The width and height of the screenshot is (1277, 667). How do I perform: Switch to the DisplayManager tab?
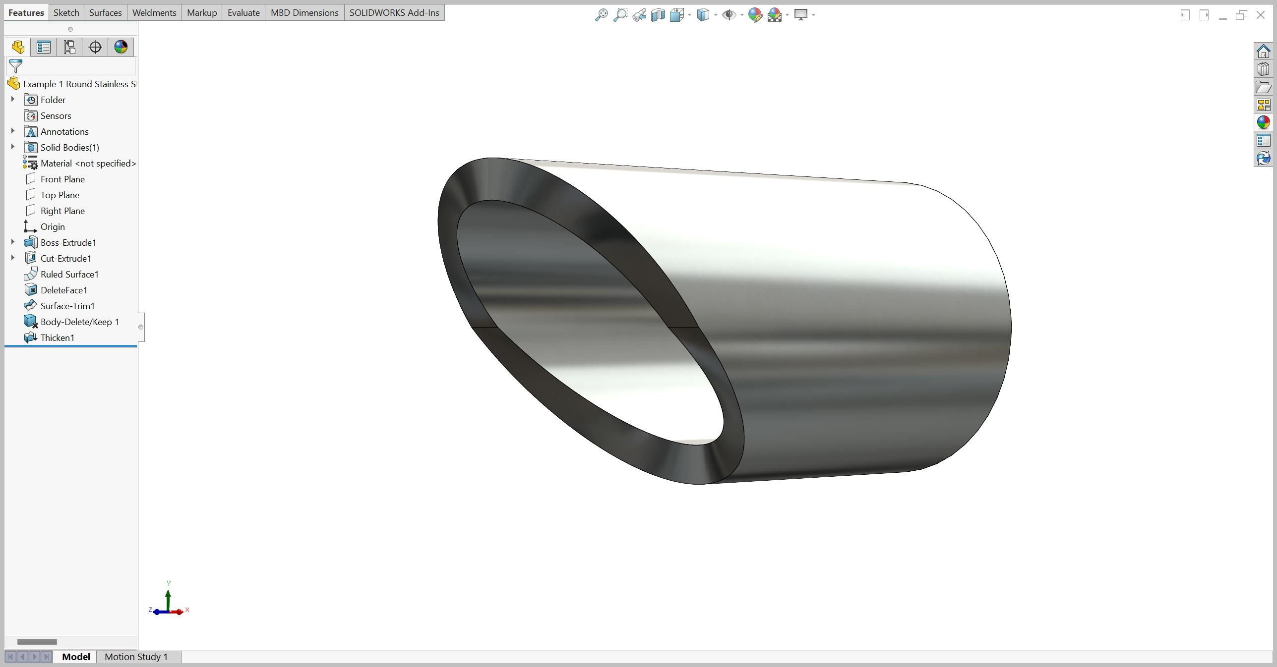pyautogui.click(x=121, y=47)
